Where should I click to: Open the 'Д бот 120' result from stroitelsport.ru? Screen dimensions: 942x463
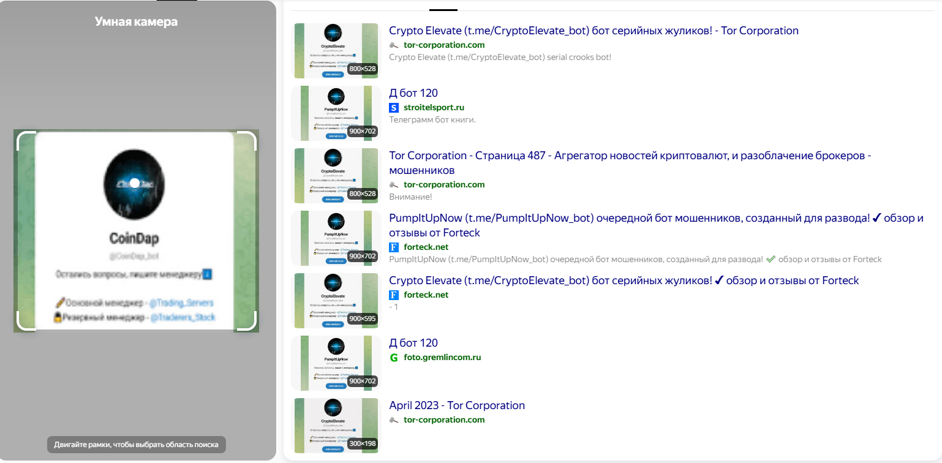(x=413, y=93)
